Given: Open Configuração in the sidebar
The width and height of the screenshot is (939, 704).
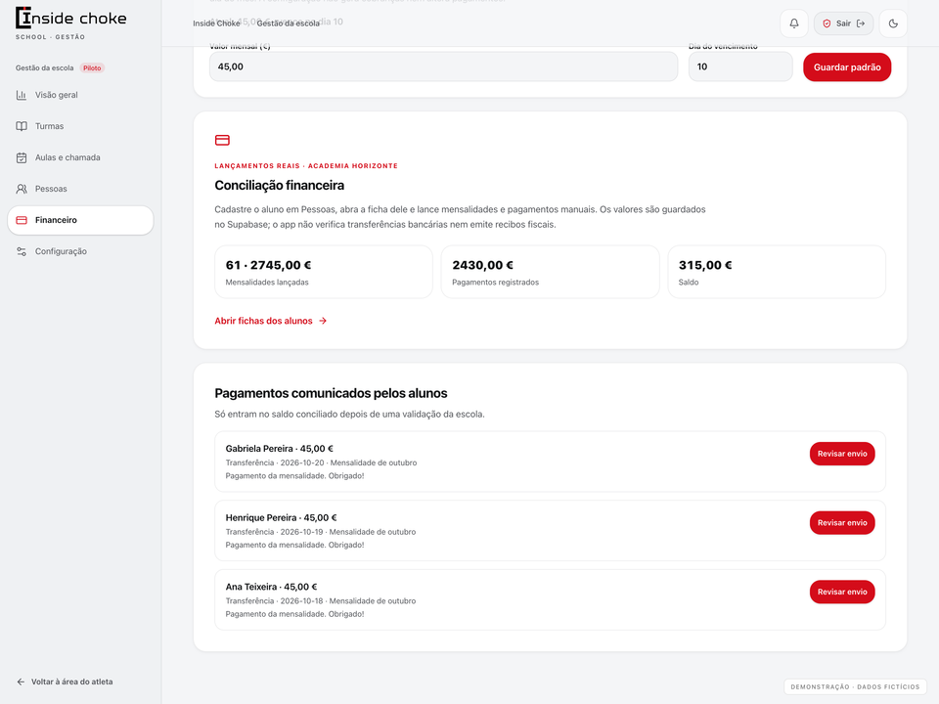Looking at the screenshot, I should pos(80,251).
